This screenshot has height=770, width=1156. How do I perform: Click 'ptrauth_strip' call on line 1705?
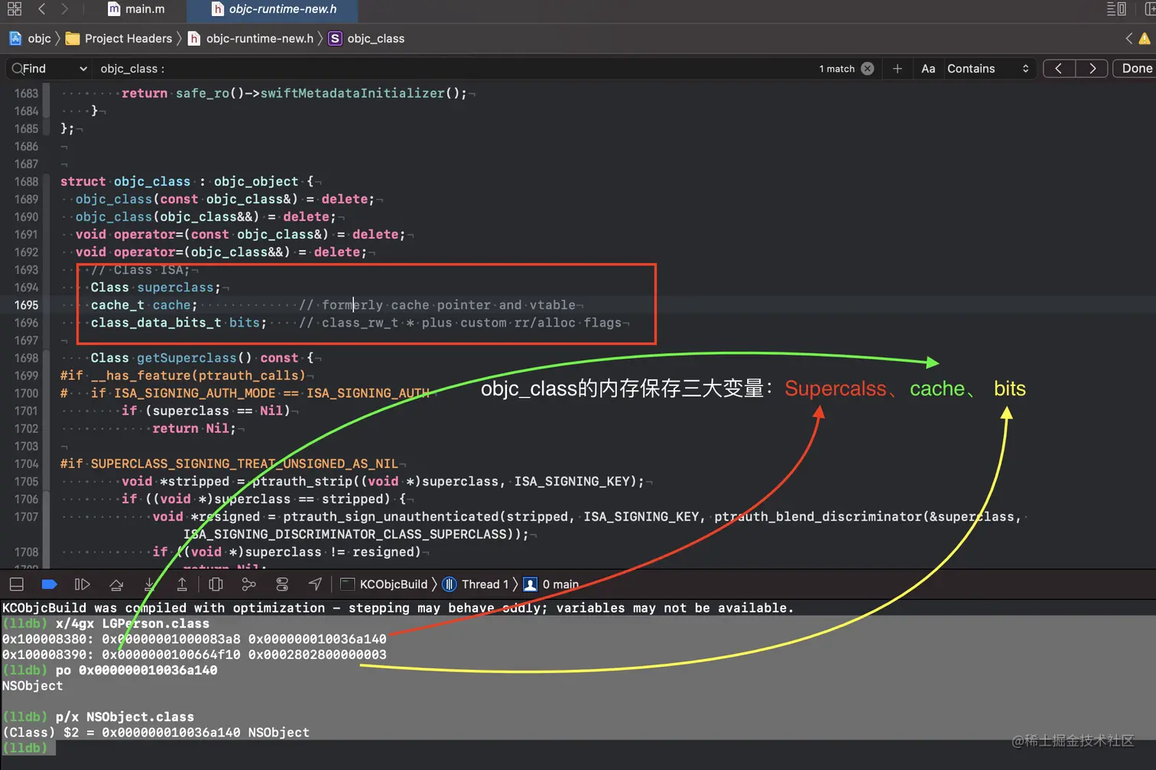[x=302, y=481]
